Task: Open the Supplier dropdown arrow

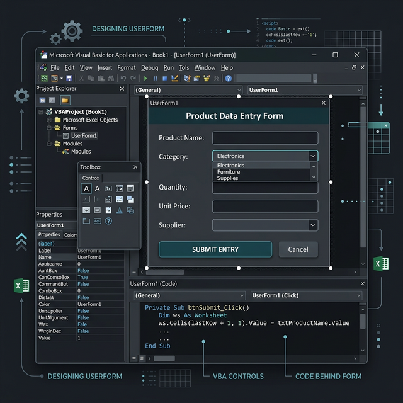Action: (312, 225)
